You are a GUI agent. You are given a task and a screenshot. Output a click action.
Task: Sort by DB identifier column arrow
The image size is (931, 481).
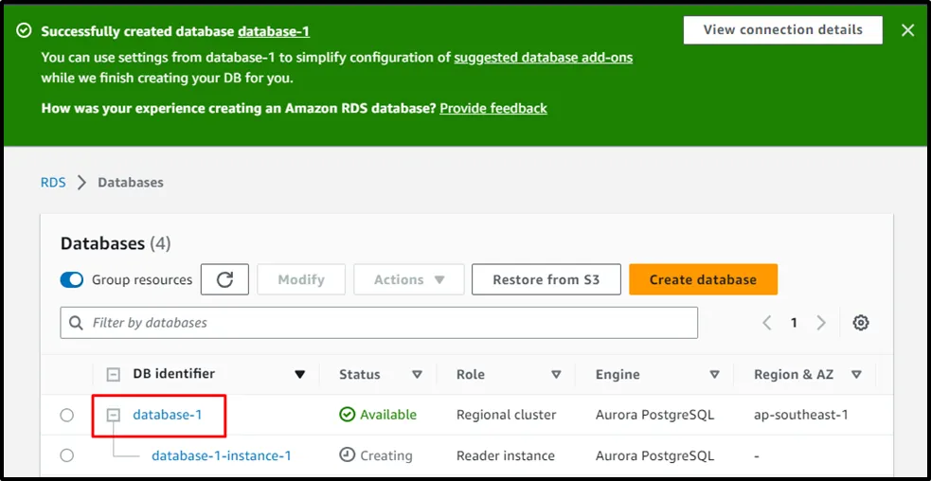pos(300,374)
